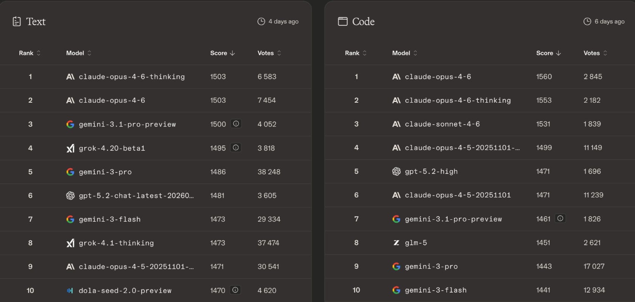Click OpenAI logo of gpt-5.2-high
The image size is (635, 302).
[x=396, y=172]
